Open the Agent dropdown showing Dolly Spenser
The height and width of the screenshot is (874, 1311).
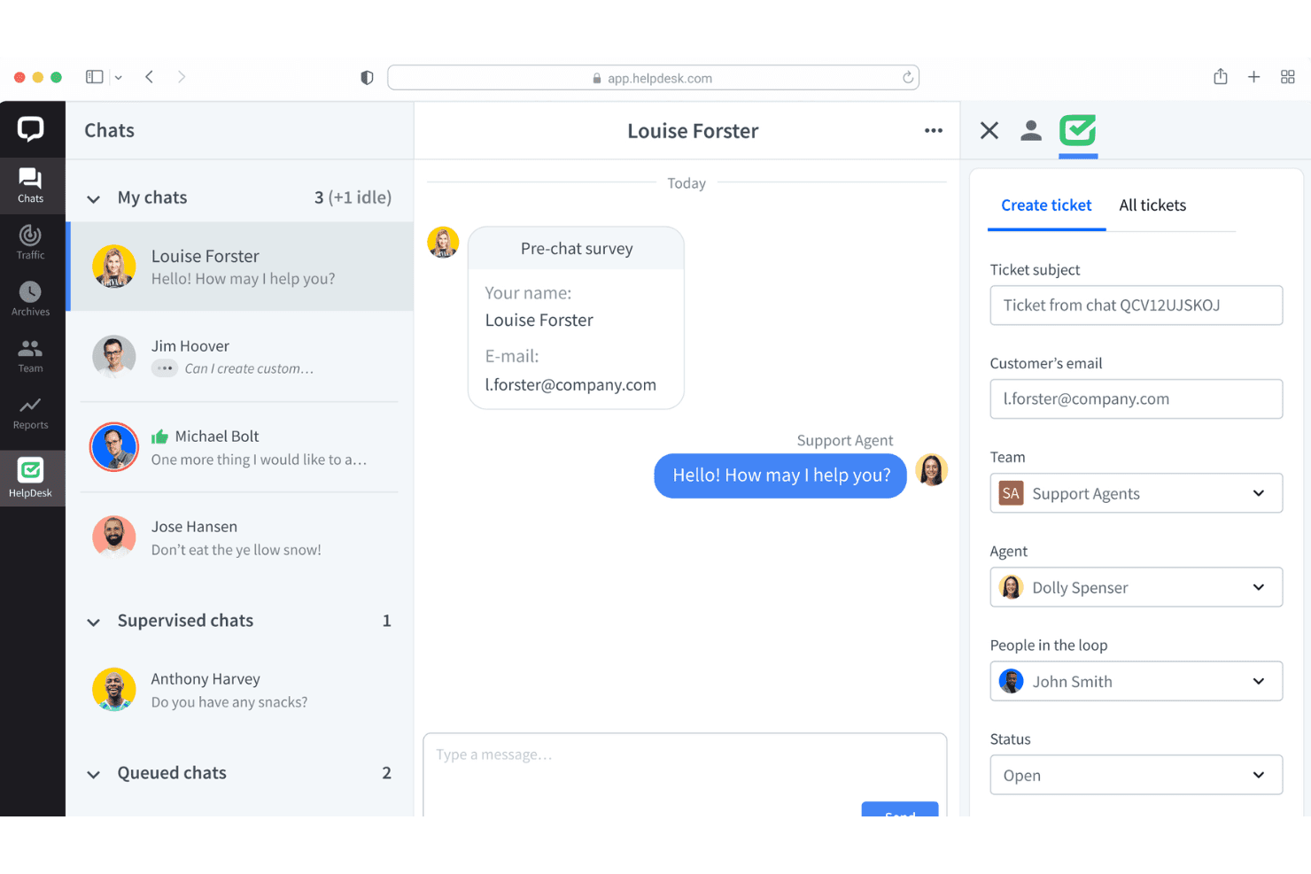pos(1136,587)
